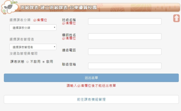Focus the 聯絡信箱 input field
Image resolution: width=181 pixels, height=111 pixels.
[x=125, y=66]
